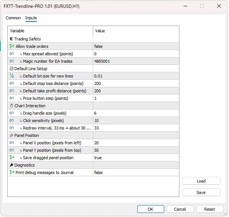229x217 pixels.
Task: Select the Inputs tab
Action: click(x=31, y=18)
